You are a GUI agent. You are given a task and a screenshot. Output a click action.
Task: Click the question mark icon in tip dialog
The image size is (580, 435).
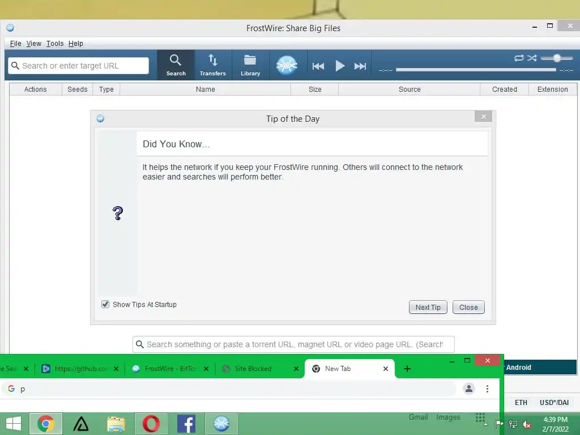pos(118,213)
